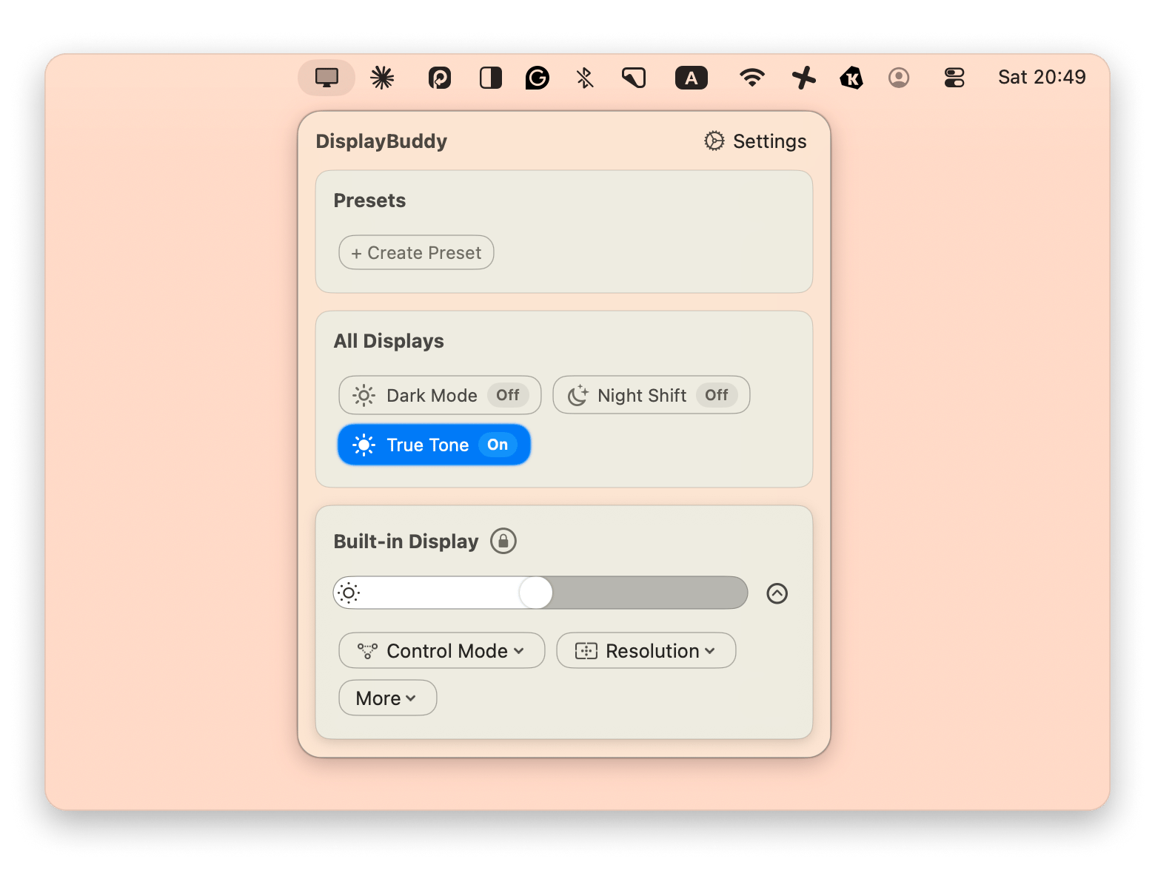This screenshot has height=870, width=1155.
Task: Turn off the True Tone toggle
Action: pyautogui.click(x=434, y=445)
